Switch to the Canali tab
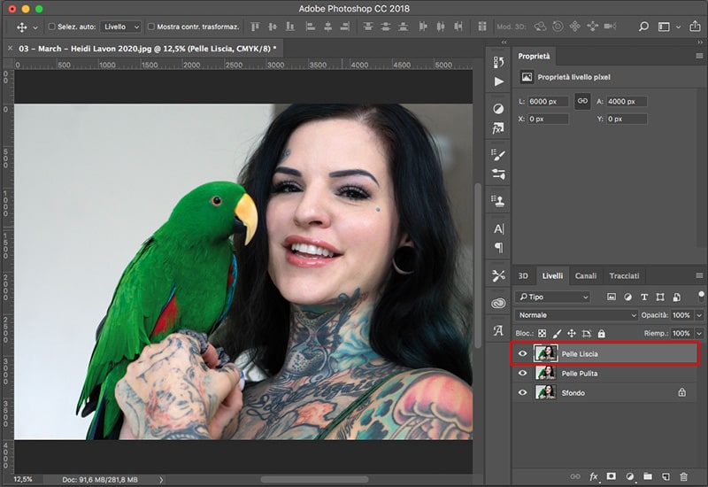 [585, 276]
